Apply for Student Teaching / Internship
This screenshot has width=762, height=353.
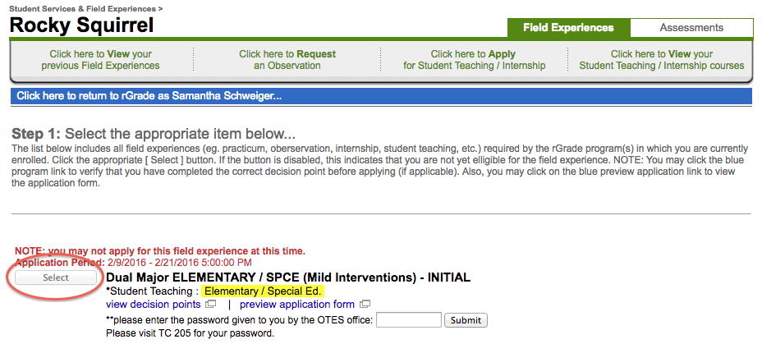[474, 60]
